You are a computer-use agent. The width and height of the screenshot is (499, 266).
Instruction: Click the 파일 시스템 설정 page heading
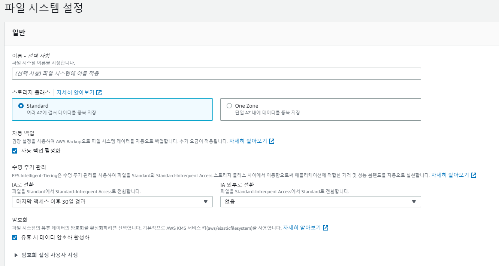tap(43, 8)
